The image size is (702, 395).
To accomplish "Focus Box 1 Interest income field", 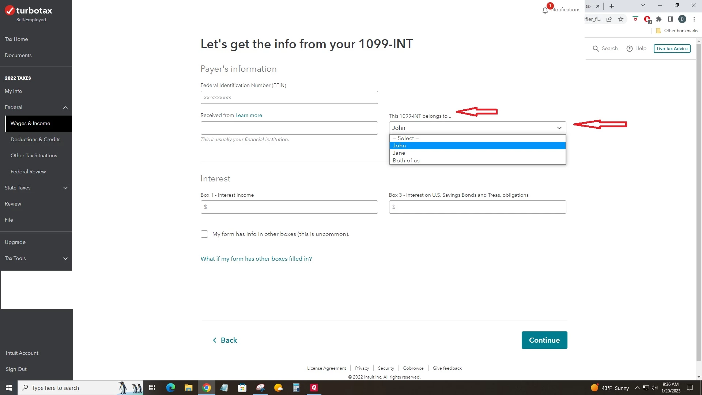I will [289, 207].
